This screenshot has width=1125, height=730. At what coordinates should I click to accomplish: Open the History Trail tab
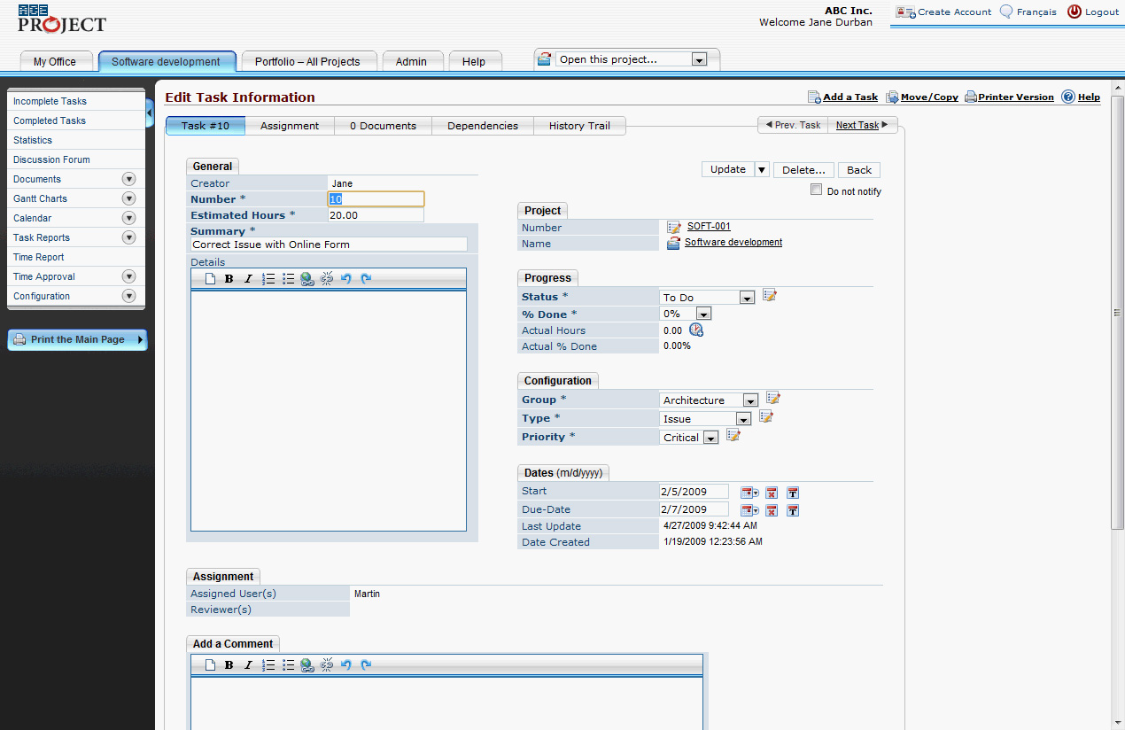[579, 126]
